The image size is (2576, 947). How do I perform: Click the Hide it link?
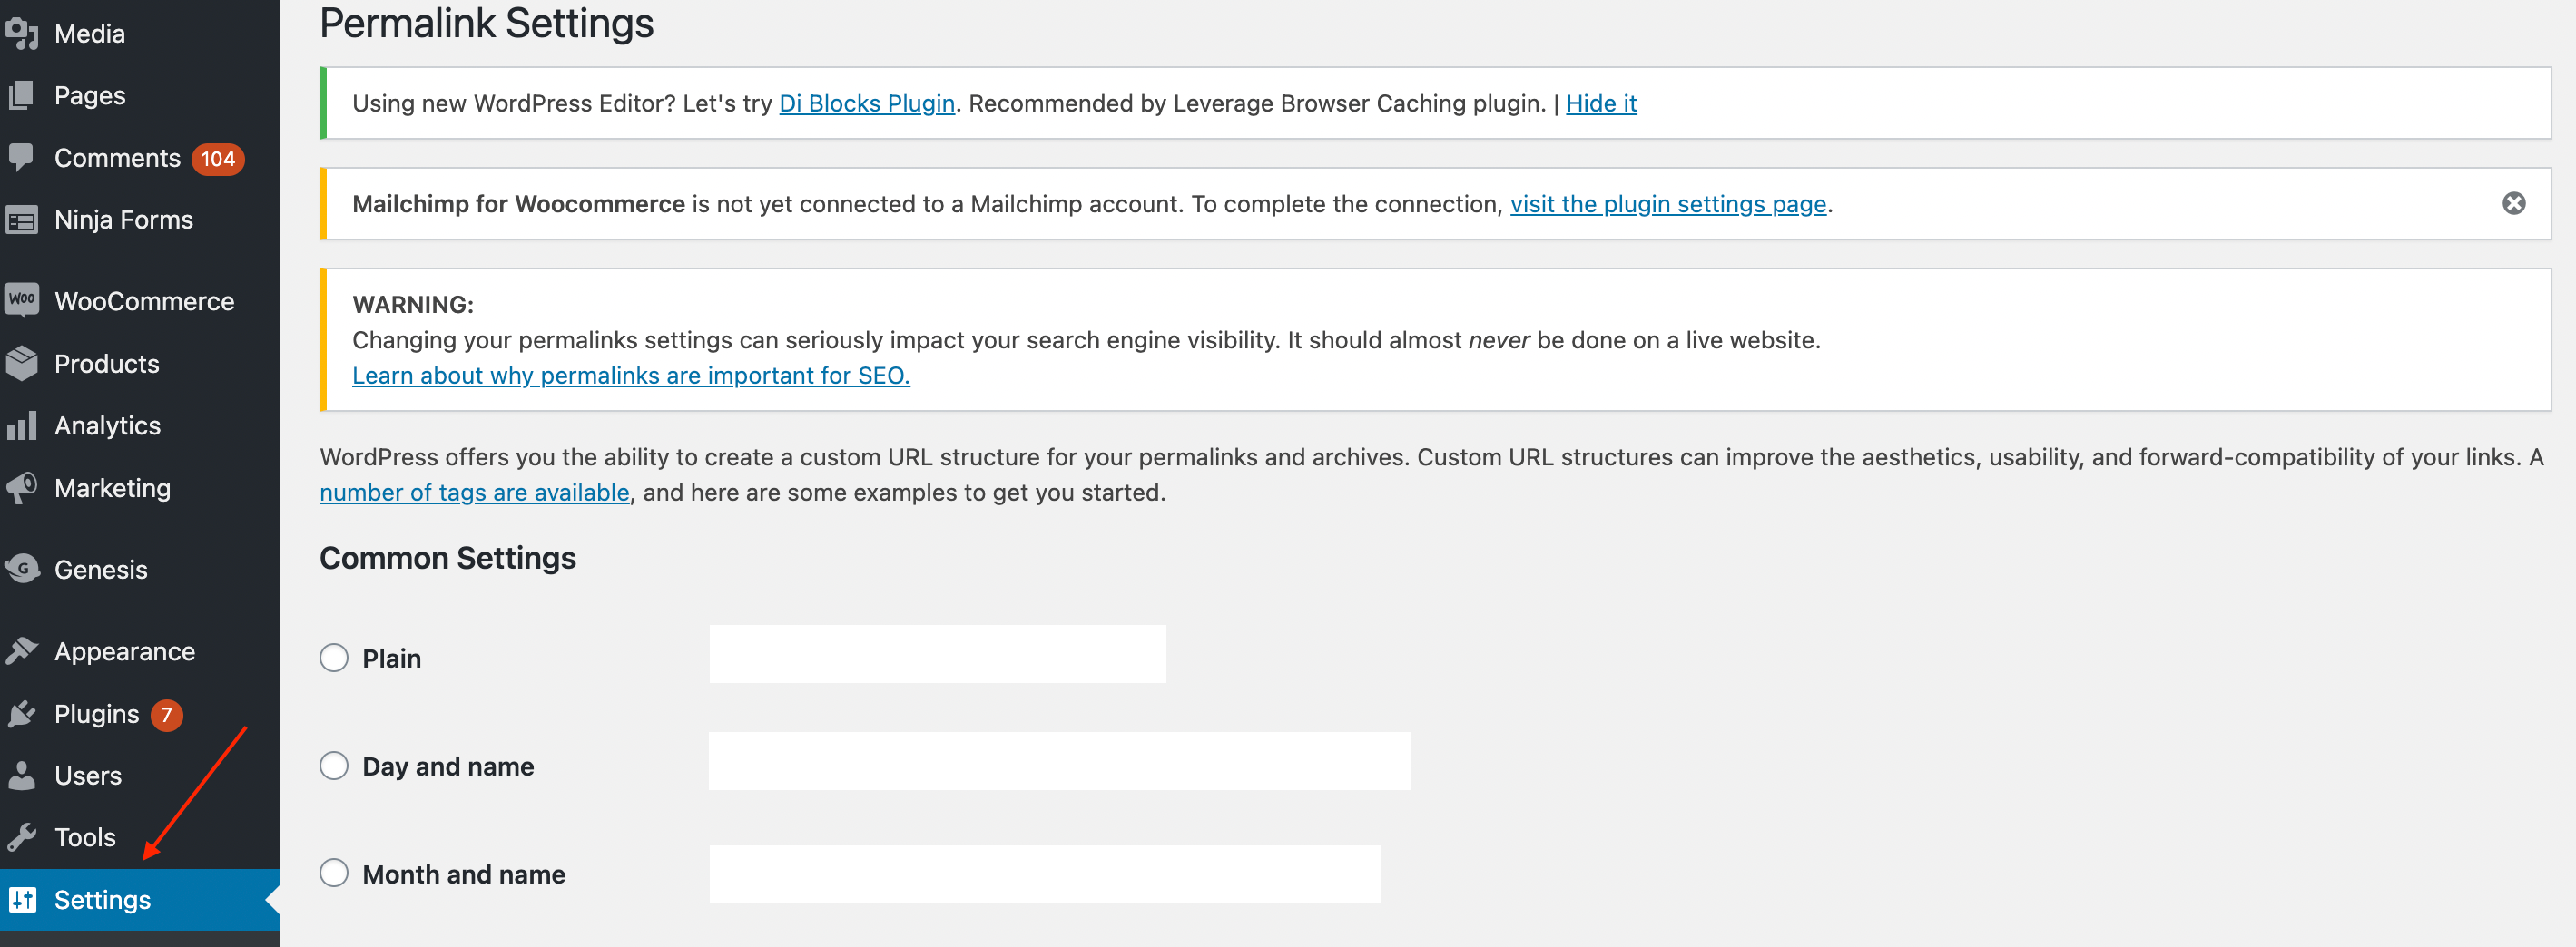[1601, 104]
